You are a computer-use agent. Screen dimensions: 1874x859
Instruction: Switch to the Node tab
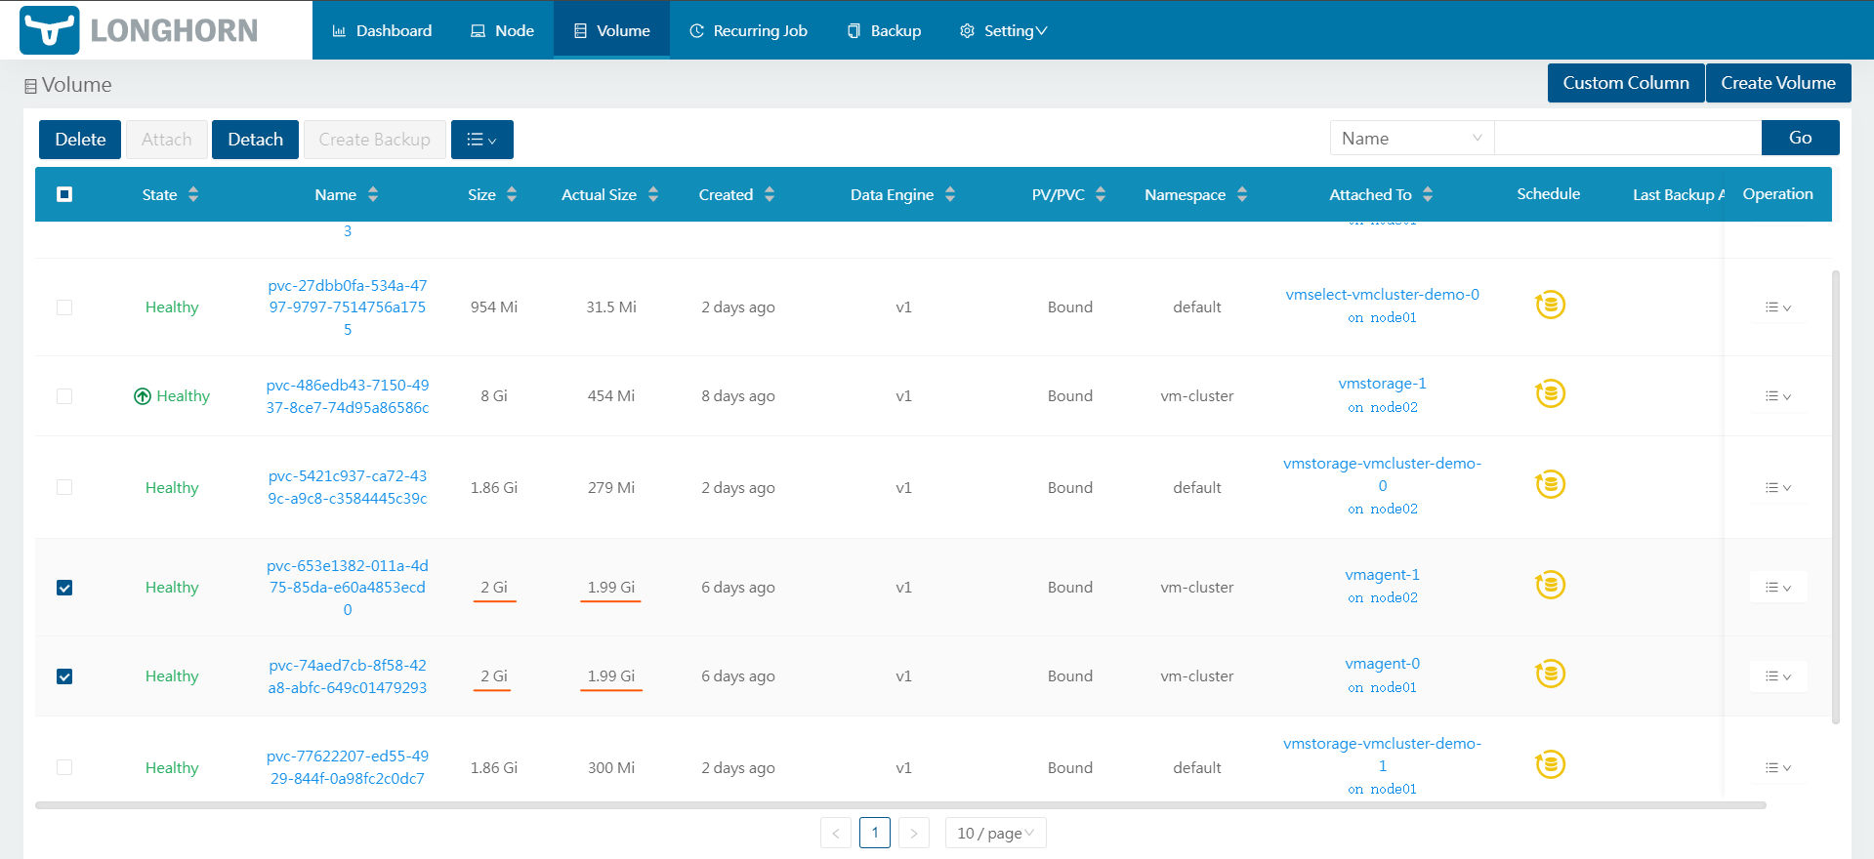(x=502, y=30)
